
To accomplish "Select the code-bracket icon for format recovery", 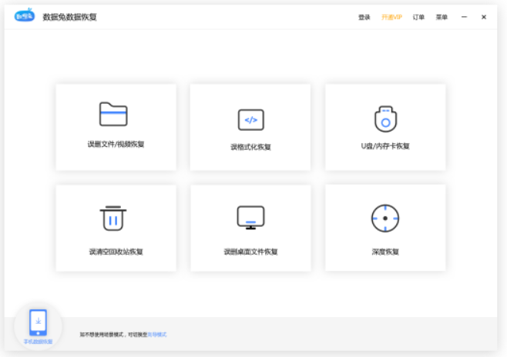I will point(250,120).
